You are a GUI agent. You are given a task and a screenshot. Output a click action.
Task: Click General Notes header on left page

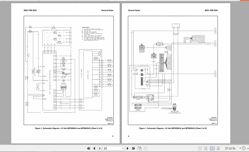(107, 10)
